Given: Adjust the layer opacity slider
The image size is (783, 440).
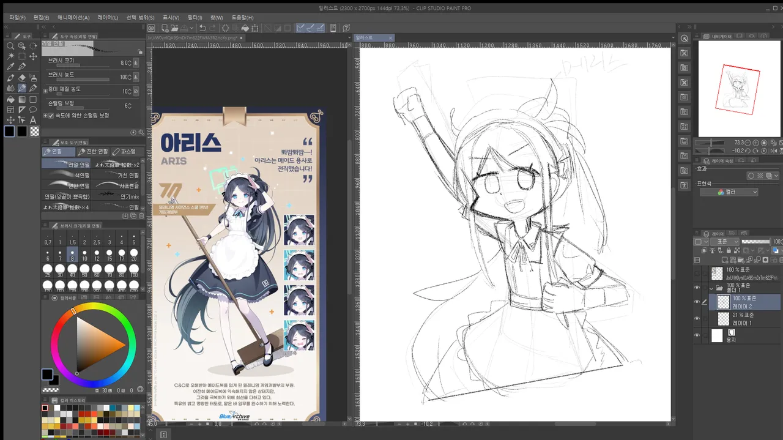Looking at the screenshot, I should pos(756,242).
